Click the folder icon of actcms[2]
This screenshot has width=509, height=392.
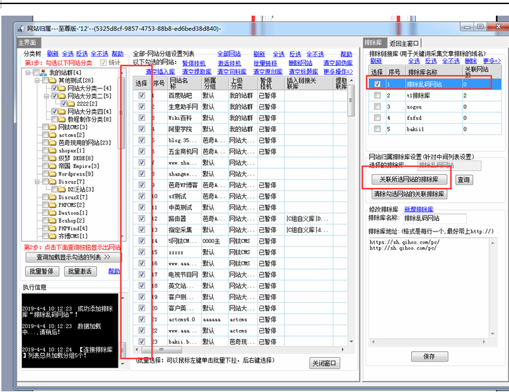click(x=52, y=135)
